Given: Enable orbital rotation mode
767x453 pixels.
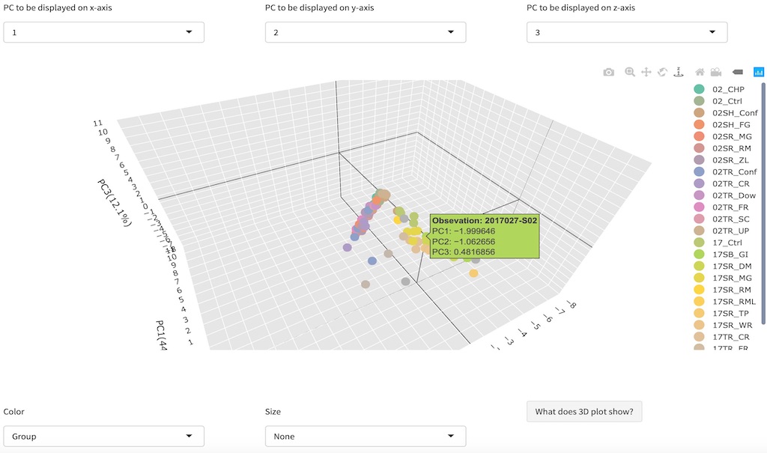Looking at the screenshot, I should [x=663, y=72].
